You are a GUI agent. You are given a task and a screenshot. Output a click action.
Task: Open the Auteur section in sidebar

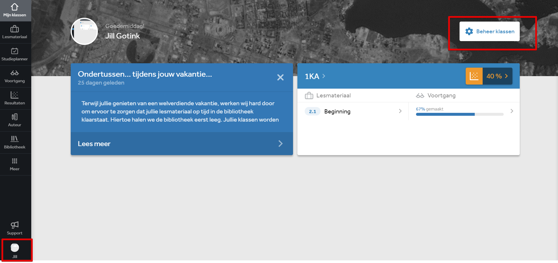(15, 120)
